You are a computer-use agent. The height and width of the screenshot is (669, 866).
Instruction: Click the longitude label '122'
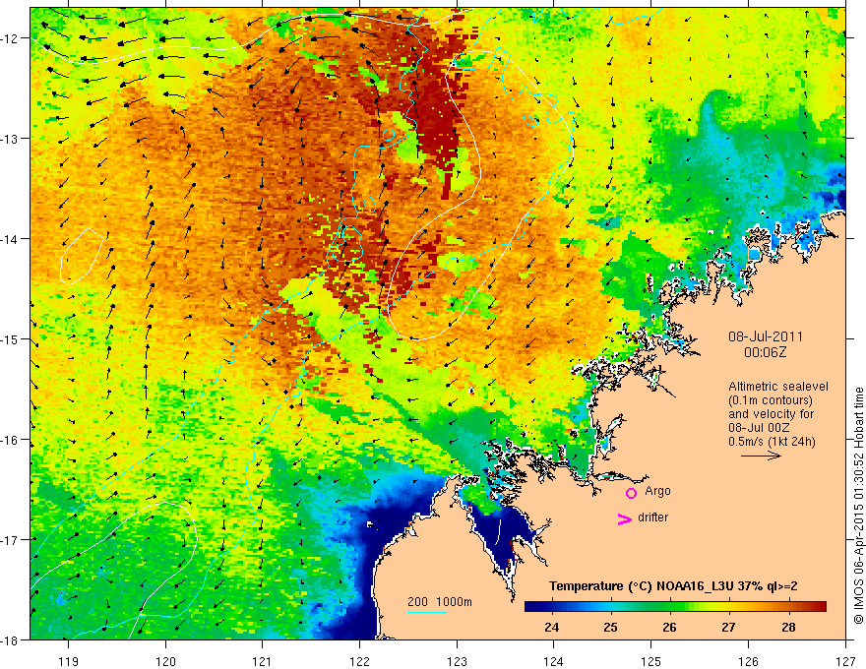point(359,661)
